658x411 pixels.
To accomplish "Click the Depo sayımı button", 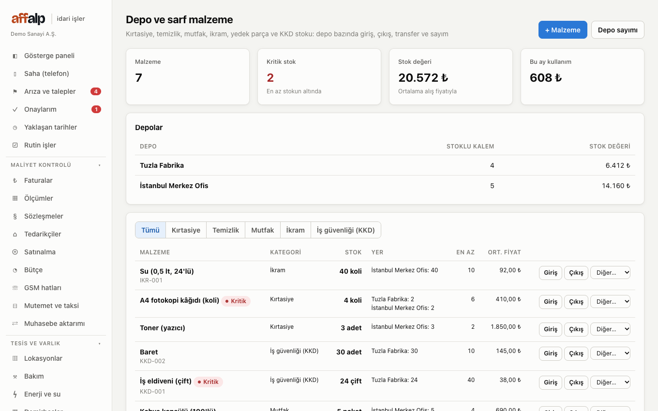I will pos(618,30).
